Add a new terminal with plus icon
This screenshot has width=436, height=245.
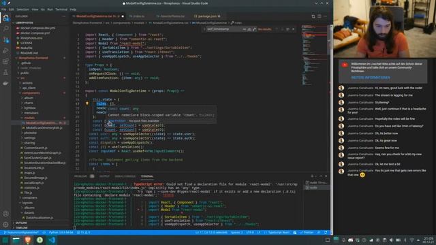312,176
